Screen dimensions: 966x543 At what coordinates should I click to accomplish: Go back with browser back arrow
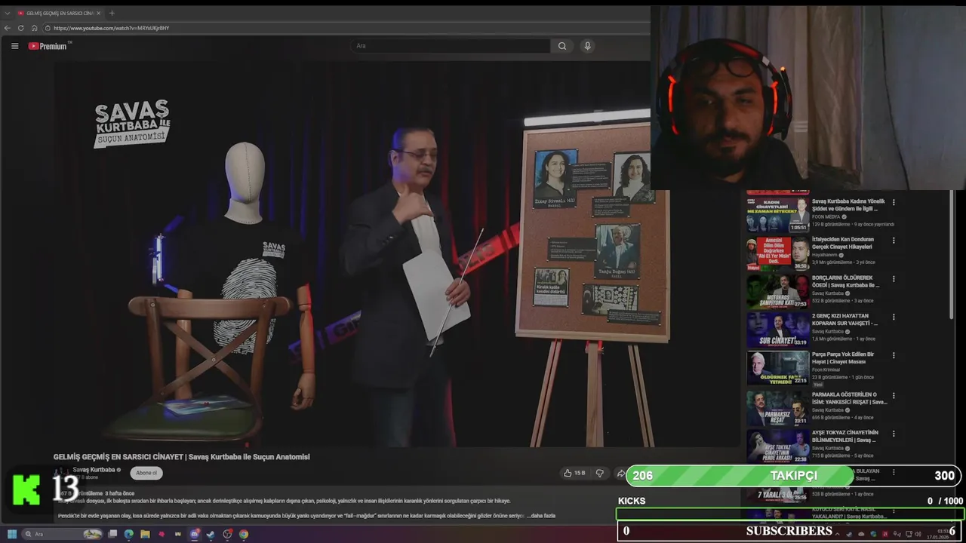pos(8,28)
